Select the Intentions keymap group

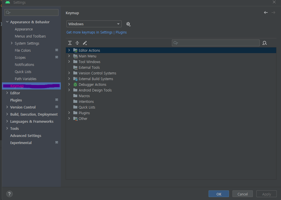pyautogui.click(x=86, y=102)
